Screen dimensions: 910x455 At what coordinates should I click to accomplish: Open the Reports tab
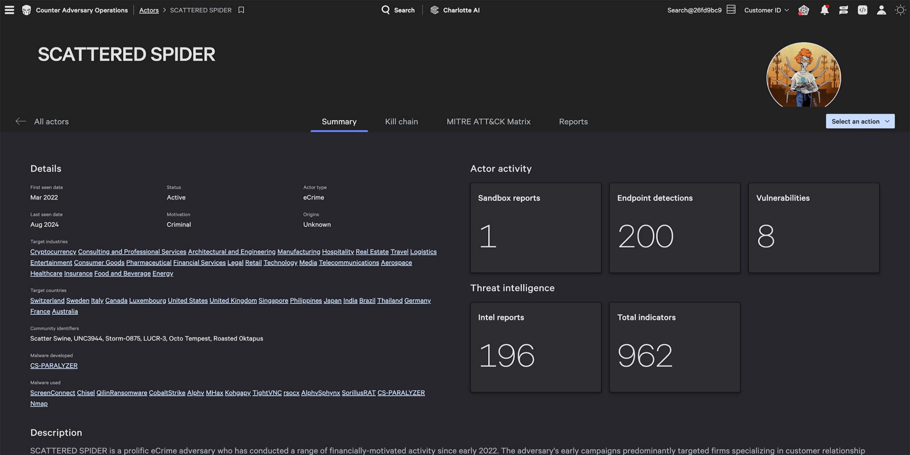(573, 121)
